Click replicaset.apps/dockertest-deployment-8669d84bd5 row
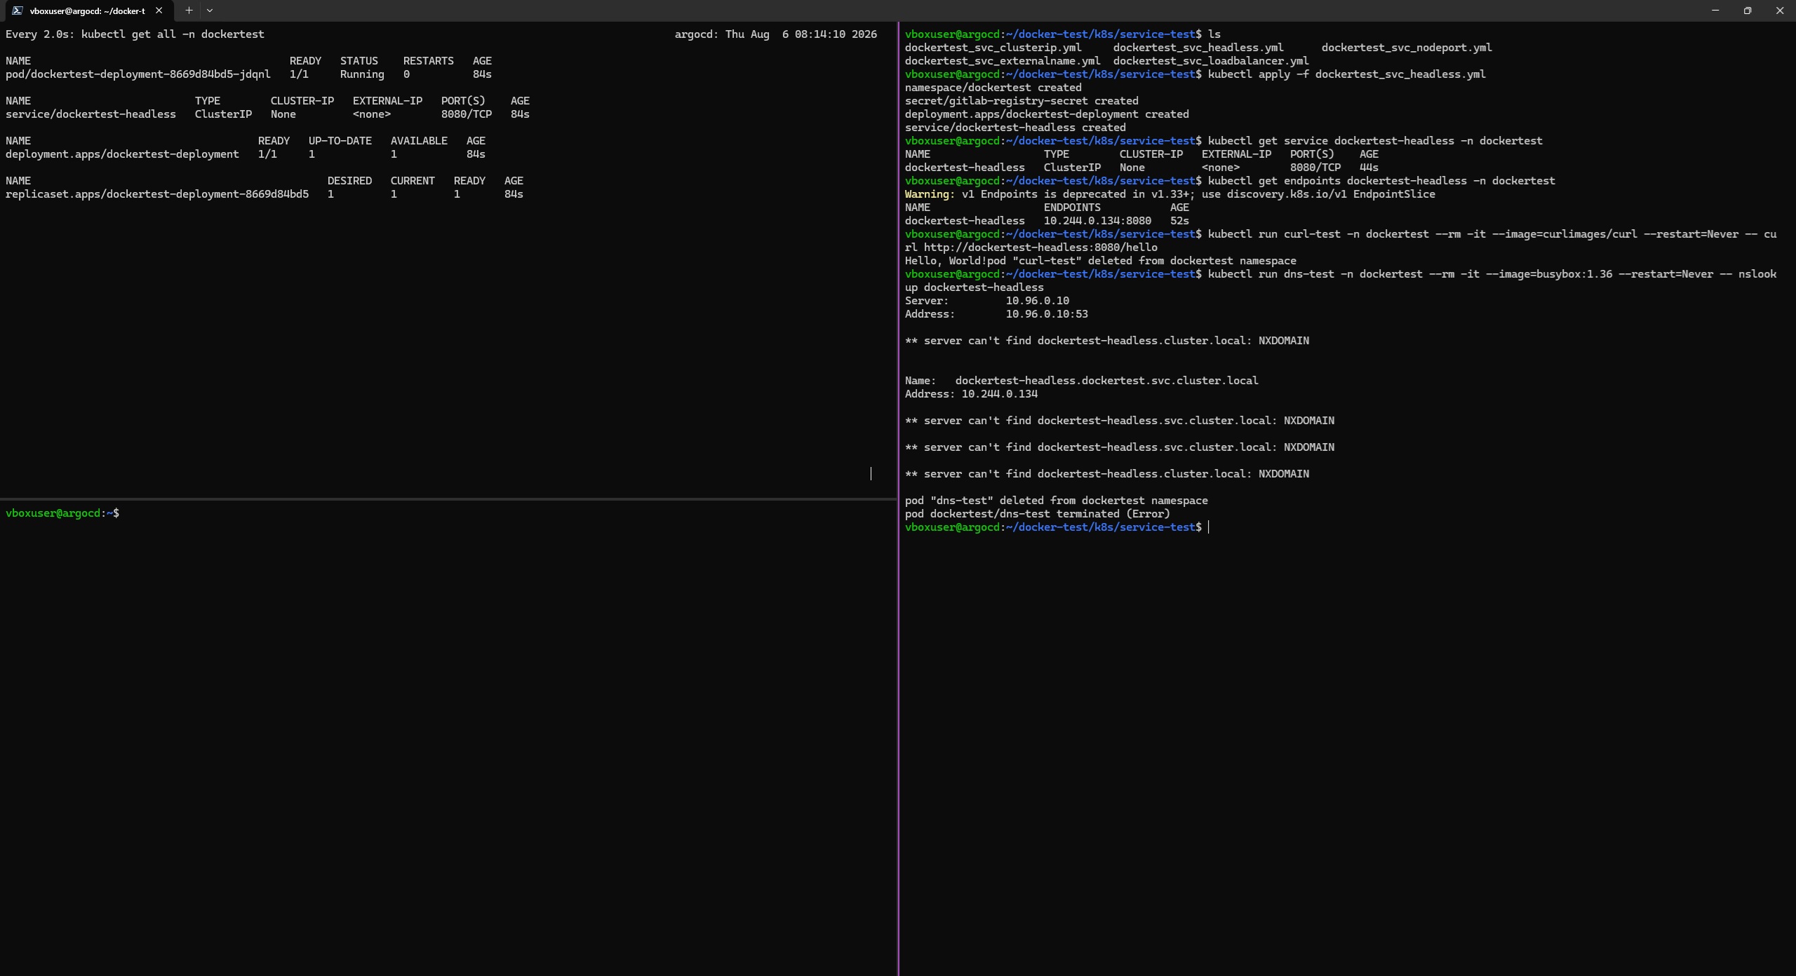The height and width of the screenshot is (976, 1796). click(264, 194)
